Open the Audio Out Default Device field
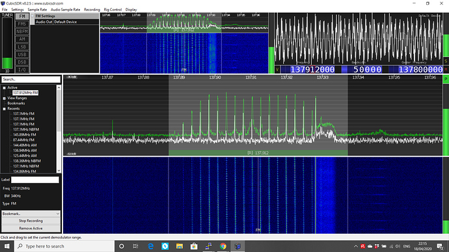 coord(76,22)
